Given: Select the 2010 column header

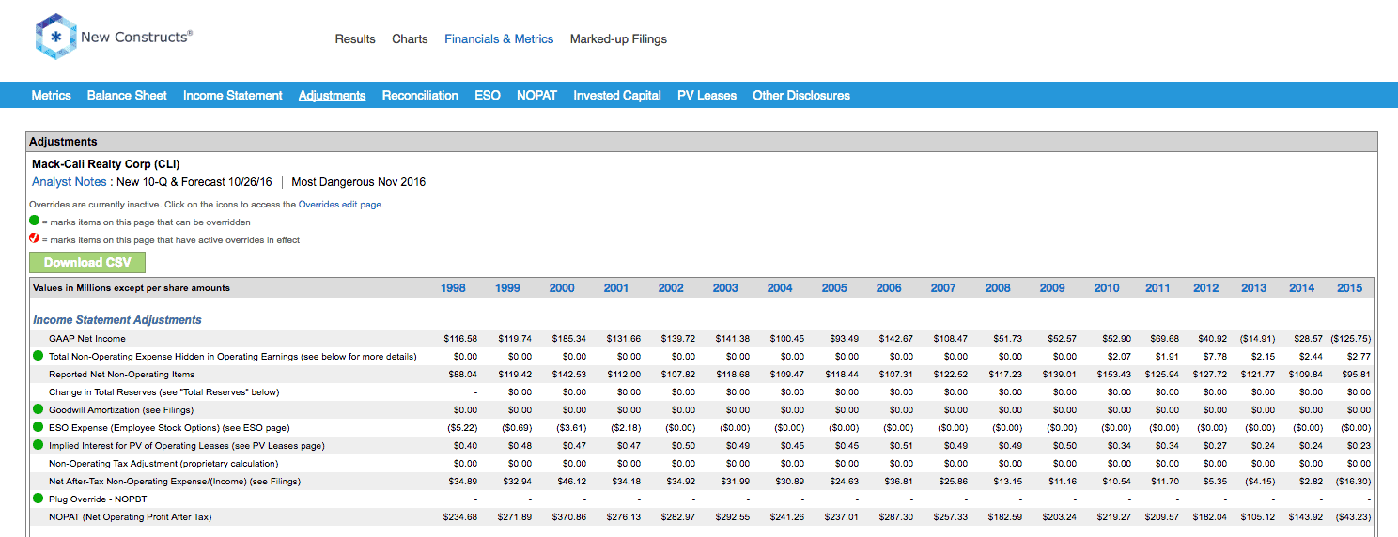Looking at the screenshot, I should (x=1107, y=288).
